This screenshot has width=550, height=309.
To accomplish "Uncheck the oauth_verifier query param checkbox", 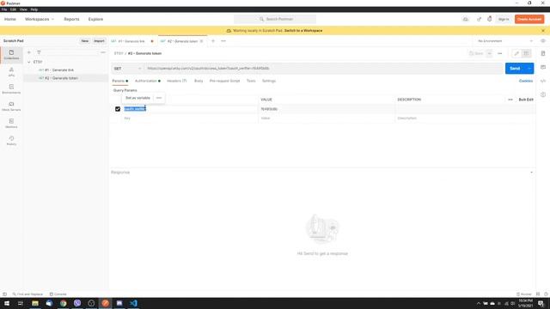I will [118, 109].
